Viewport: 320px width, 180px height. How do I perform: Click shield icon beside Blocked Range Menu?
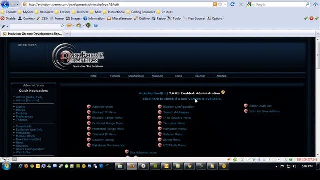point(89,118)
